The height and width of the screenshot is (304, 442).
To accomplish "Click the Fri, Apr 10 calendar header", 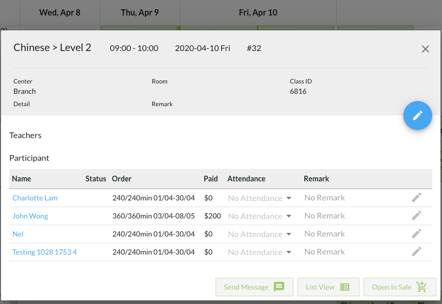I will pyautogui.click(x=258, y=12).
